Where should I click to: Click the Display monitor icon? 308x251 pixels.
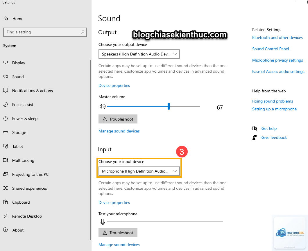(6, 62)
